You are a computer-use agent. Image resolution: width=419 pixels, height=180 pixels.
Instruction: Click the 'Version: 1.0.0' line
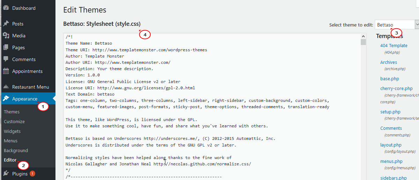[x=83, y=75]
